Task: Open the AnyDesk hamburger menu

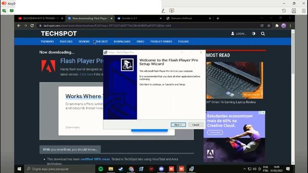Action: 304,11
